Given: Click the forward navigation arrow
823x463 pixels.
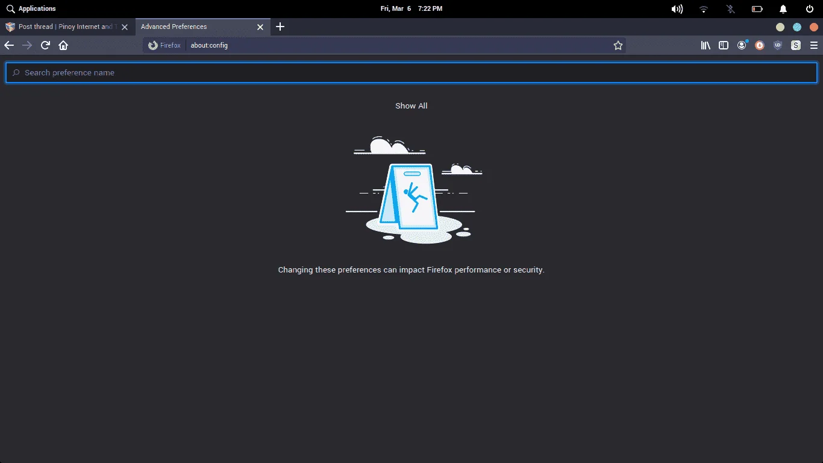Looking at the screenshot, I should coord(27,45).
